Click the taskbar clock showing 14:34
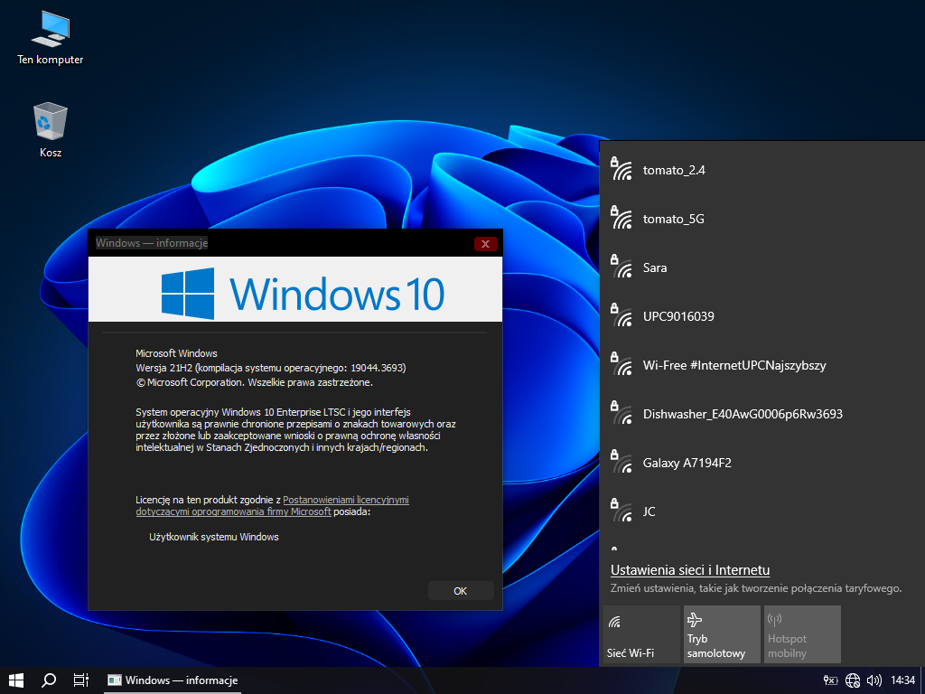 tap(902, 680)
